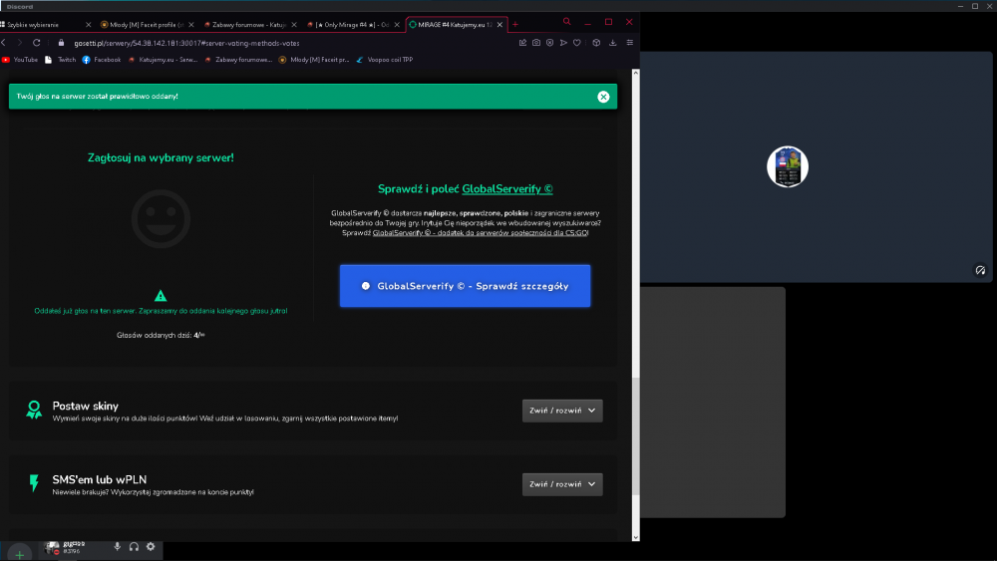The width and height of the screenshot is (997, 561).
Task: Mute the microphone in Discord
Action: coord(117,546)
